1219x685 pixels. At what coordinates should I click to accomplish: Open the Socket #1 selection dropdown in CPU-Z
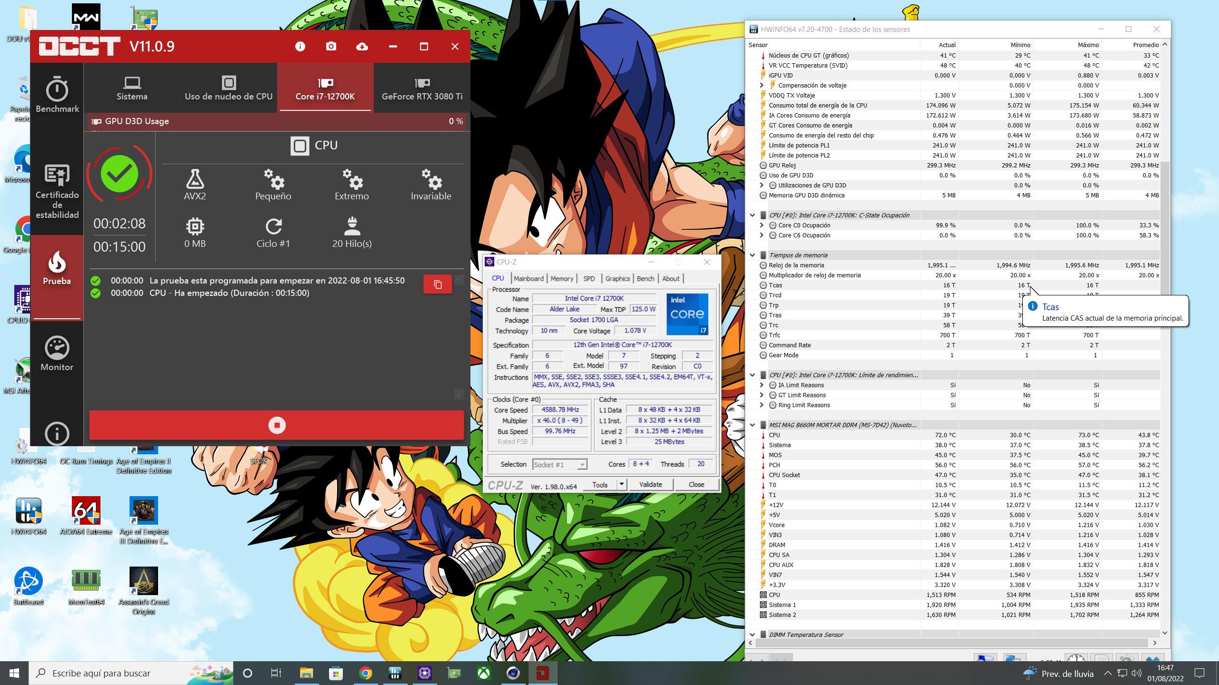coord(560,464)
